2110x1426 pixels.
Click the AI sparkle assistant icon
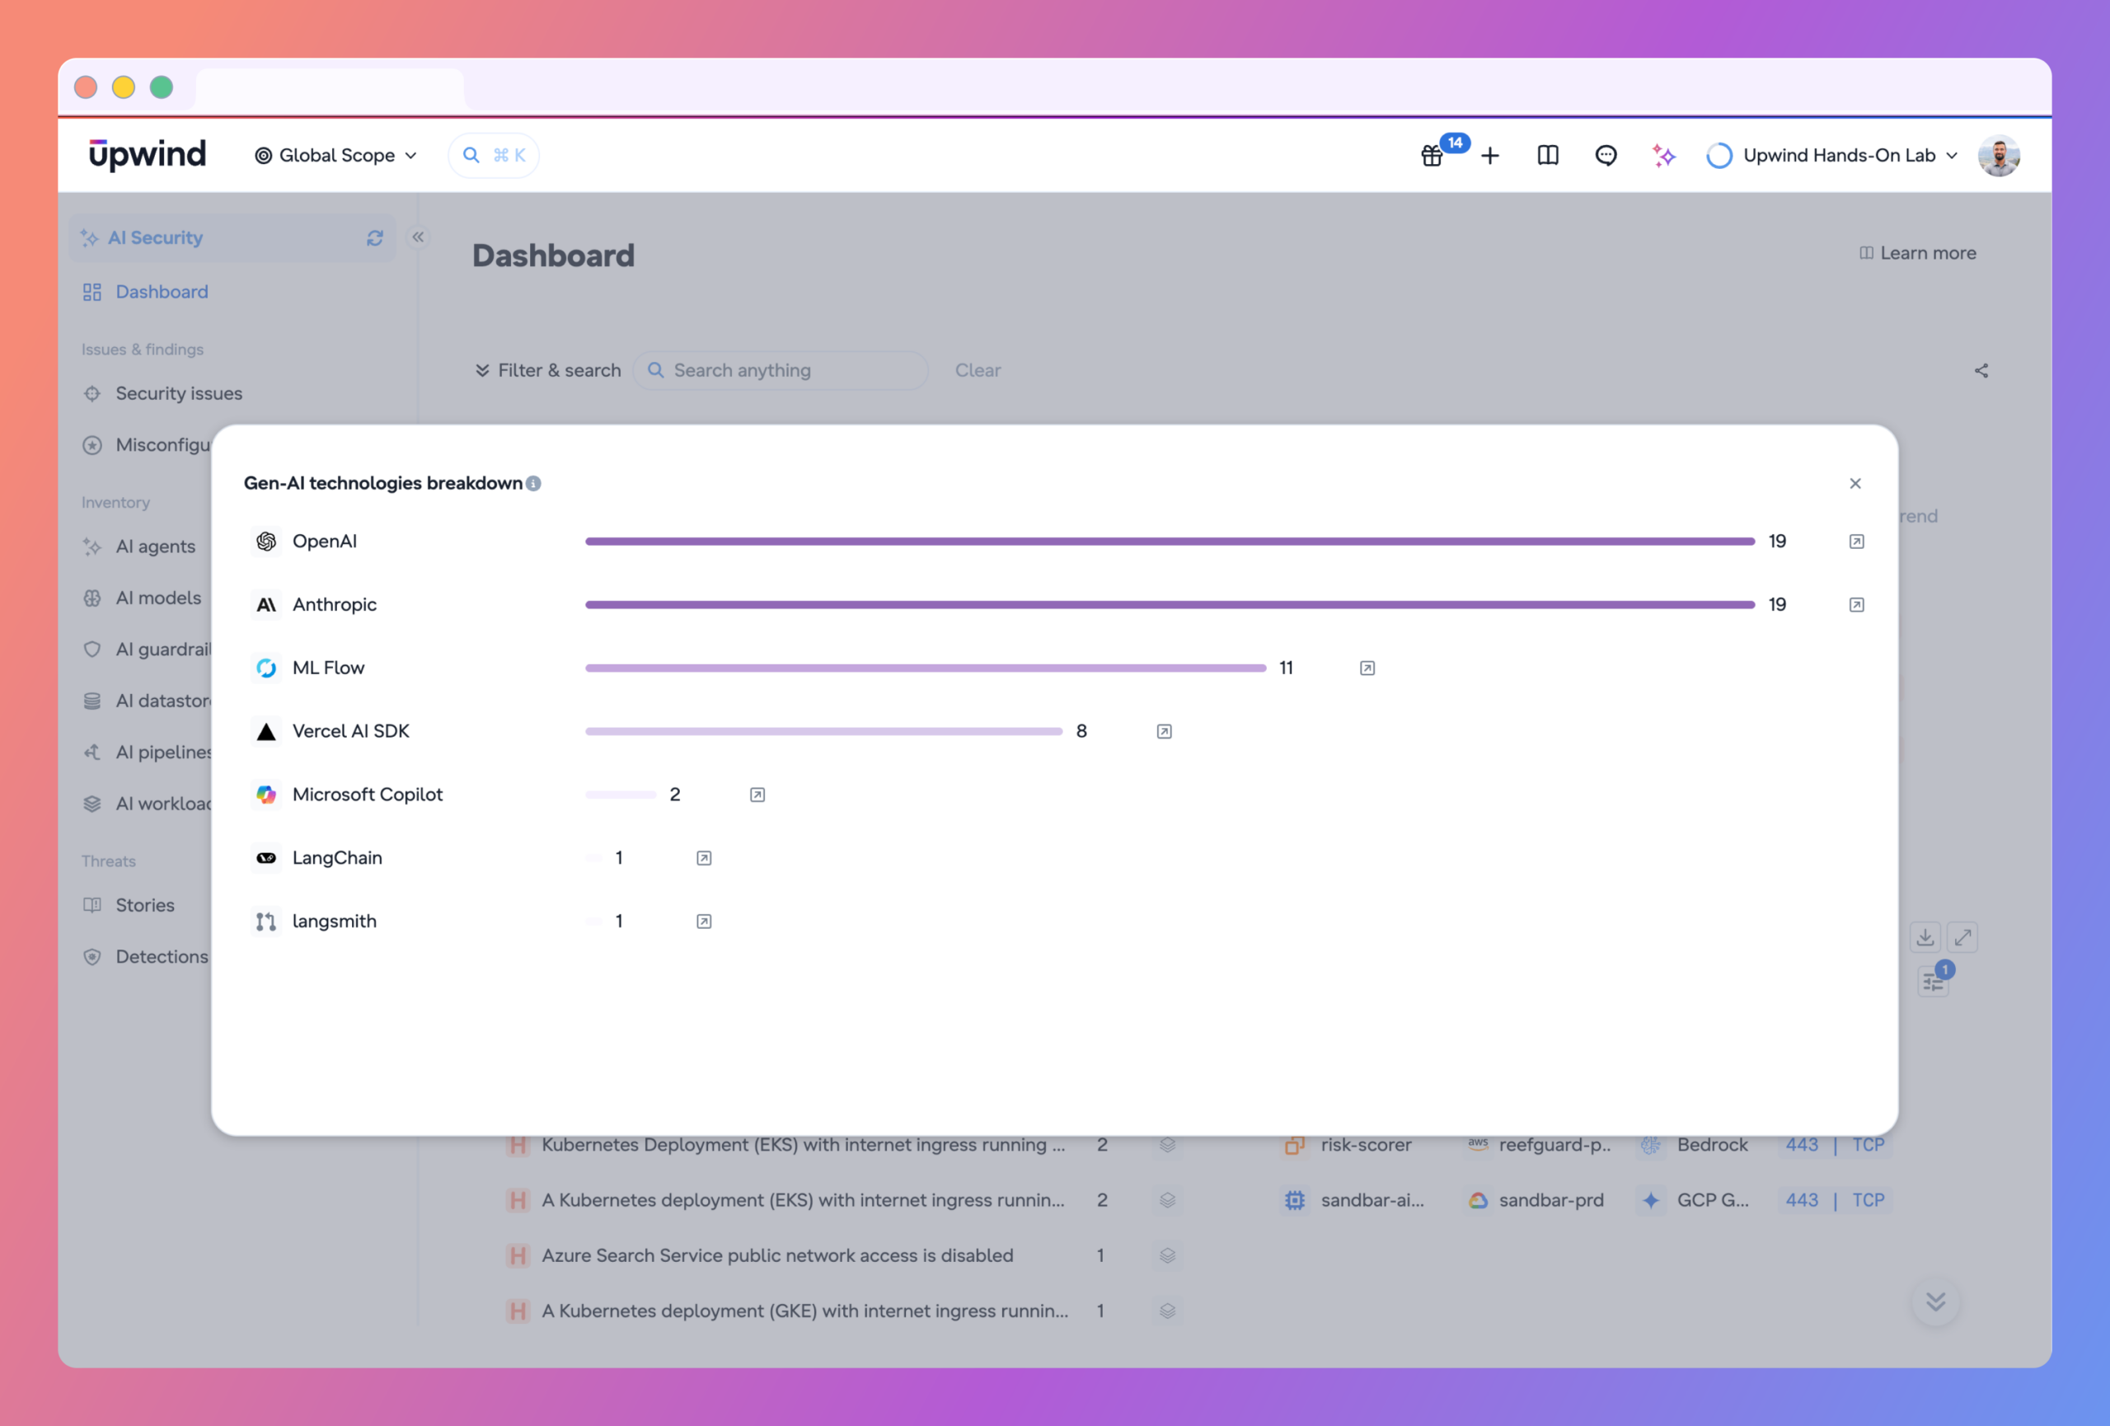[1663, 155]
